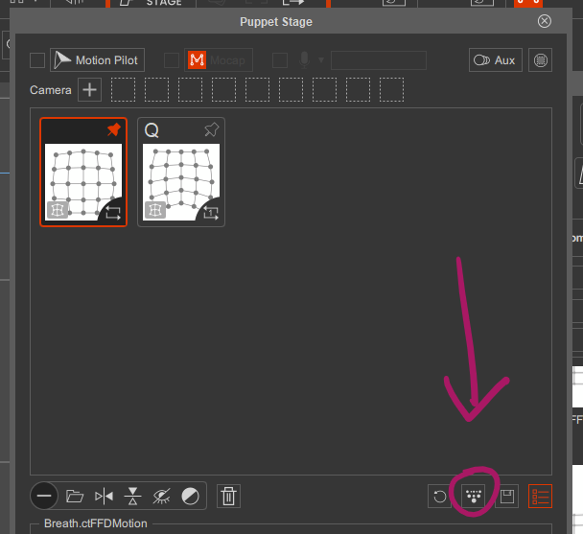The image size is (583, 534).
Task: Click the reset circular arrow icon
Action: pos(440,496)
